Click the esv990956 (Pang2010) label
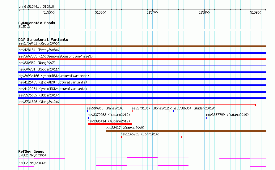Screen dimensions: 275x170 coord(105,108)
